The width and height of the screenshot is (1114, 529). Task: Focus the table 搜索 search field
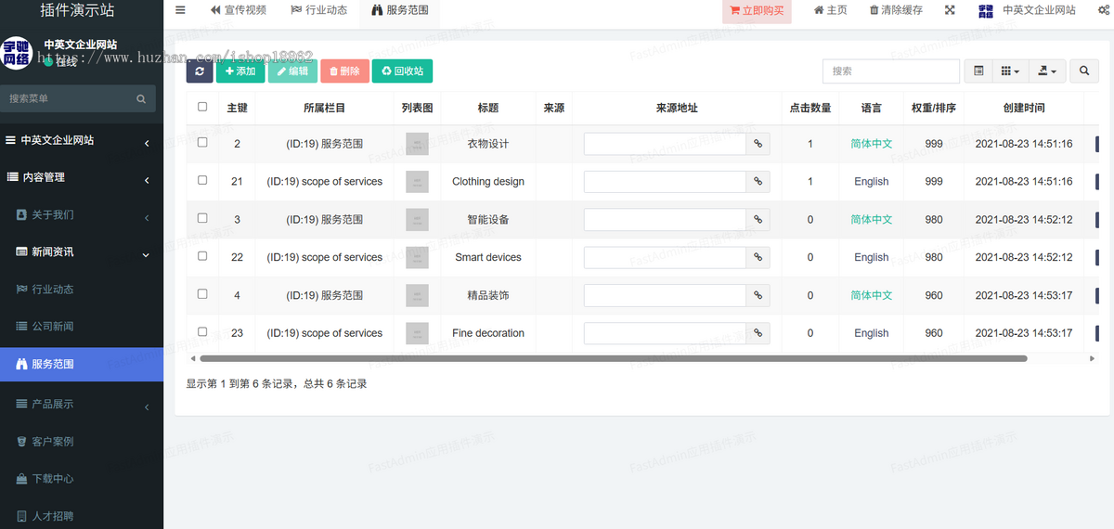click(891, 71)
